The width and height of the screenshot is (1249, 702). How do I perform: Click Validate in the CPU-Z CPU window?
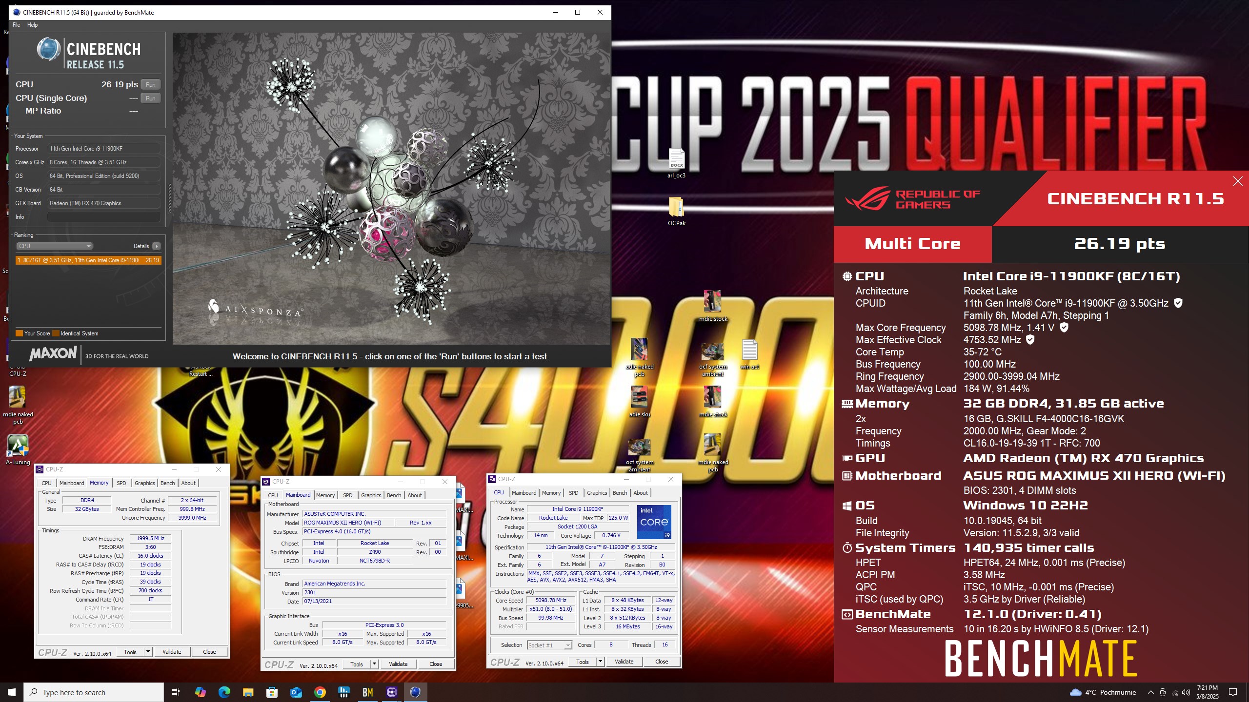(624, 662)
